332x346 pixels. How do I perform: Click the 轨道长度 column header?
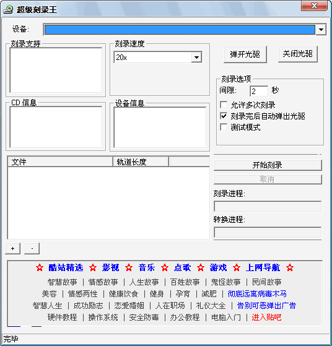[x=141, y=162]
